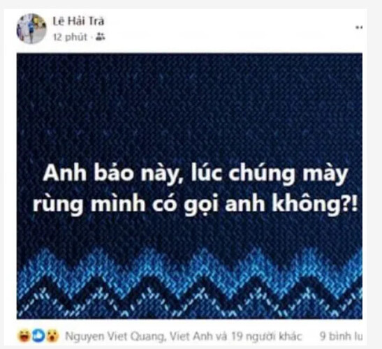The height and width of the screenshot is (349, 382).
Task: Click the light blue zigzag pattern
Action: (x=189, y=273)
